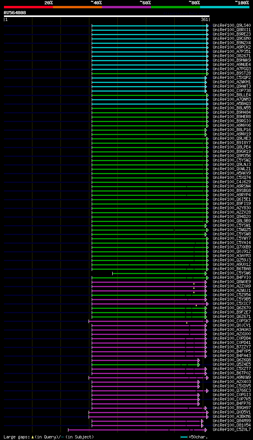
Task: Open hit UniRef100_Q766C3
Action: [232, 391]
